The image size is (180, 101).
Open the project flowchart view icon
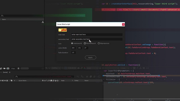coord(43,22)
